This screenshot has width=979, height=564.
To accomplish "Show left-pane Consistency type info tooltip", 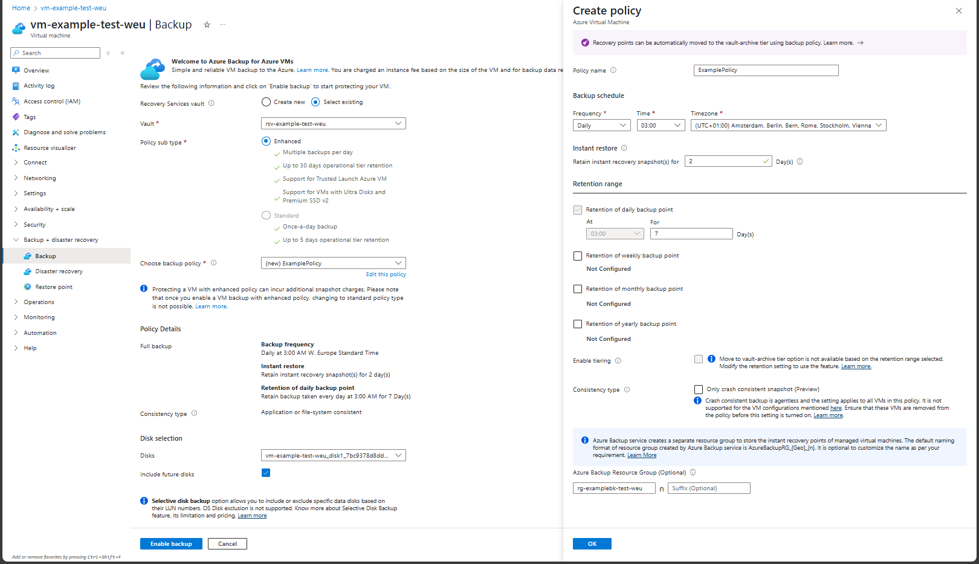I will [x=194, y=413].
